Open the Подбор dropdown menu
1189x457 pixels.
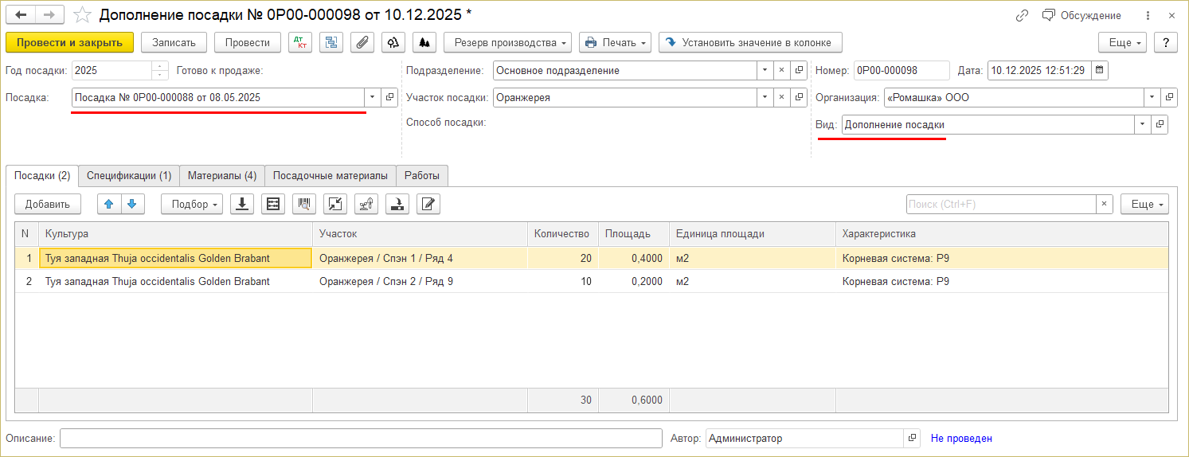pos(192,204)
